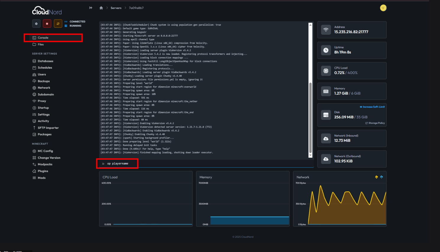
Task: Click the Memory card icon
Action: (326, 91)
